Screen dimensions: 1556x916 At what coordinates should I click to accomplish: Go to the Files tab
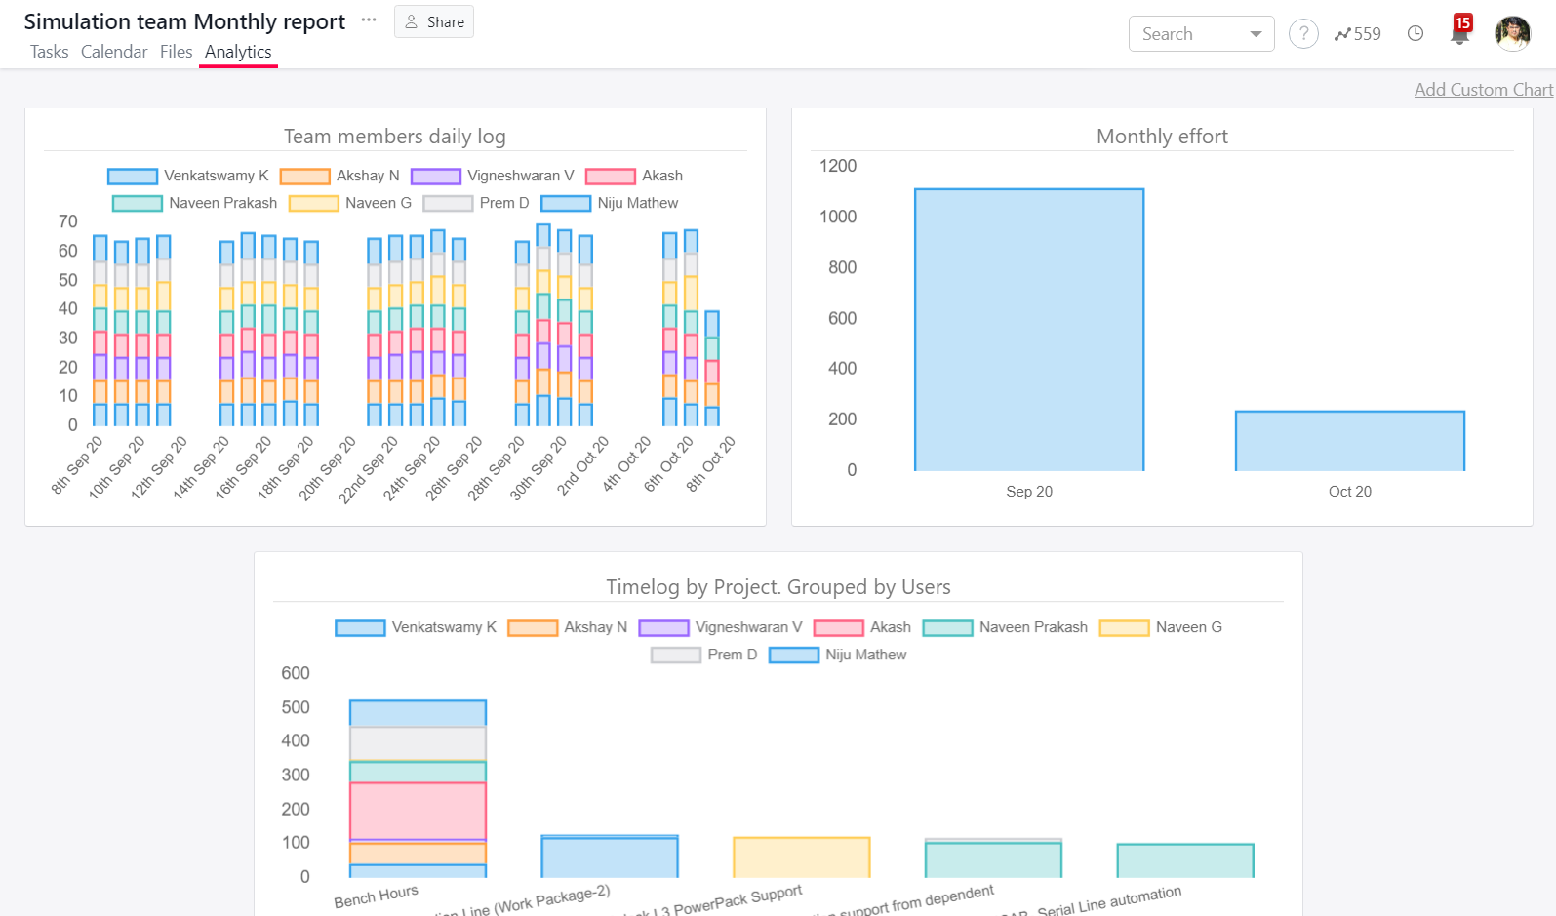177,52
